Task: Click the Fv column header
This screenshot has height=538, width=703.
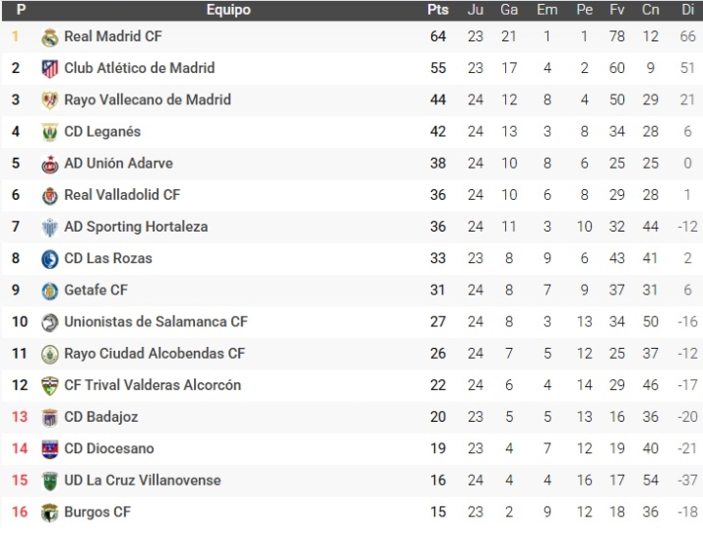Action: pos(617,10)
